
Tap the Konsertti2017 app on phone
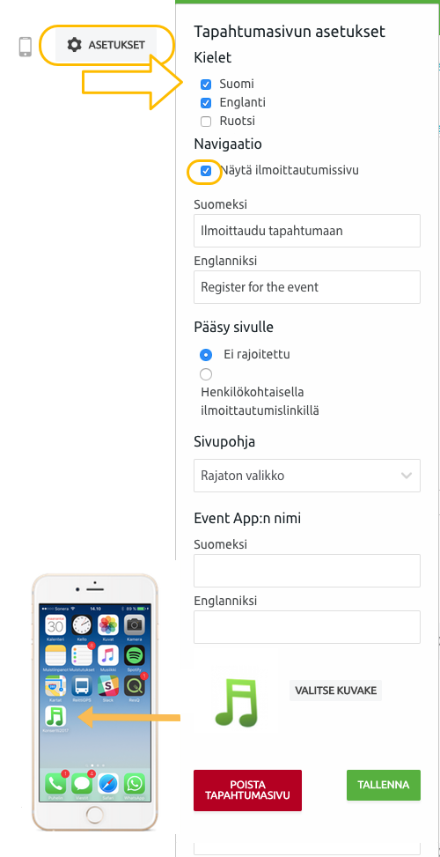(55, 716)
